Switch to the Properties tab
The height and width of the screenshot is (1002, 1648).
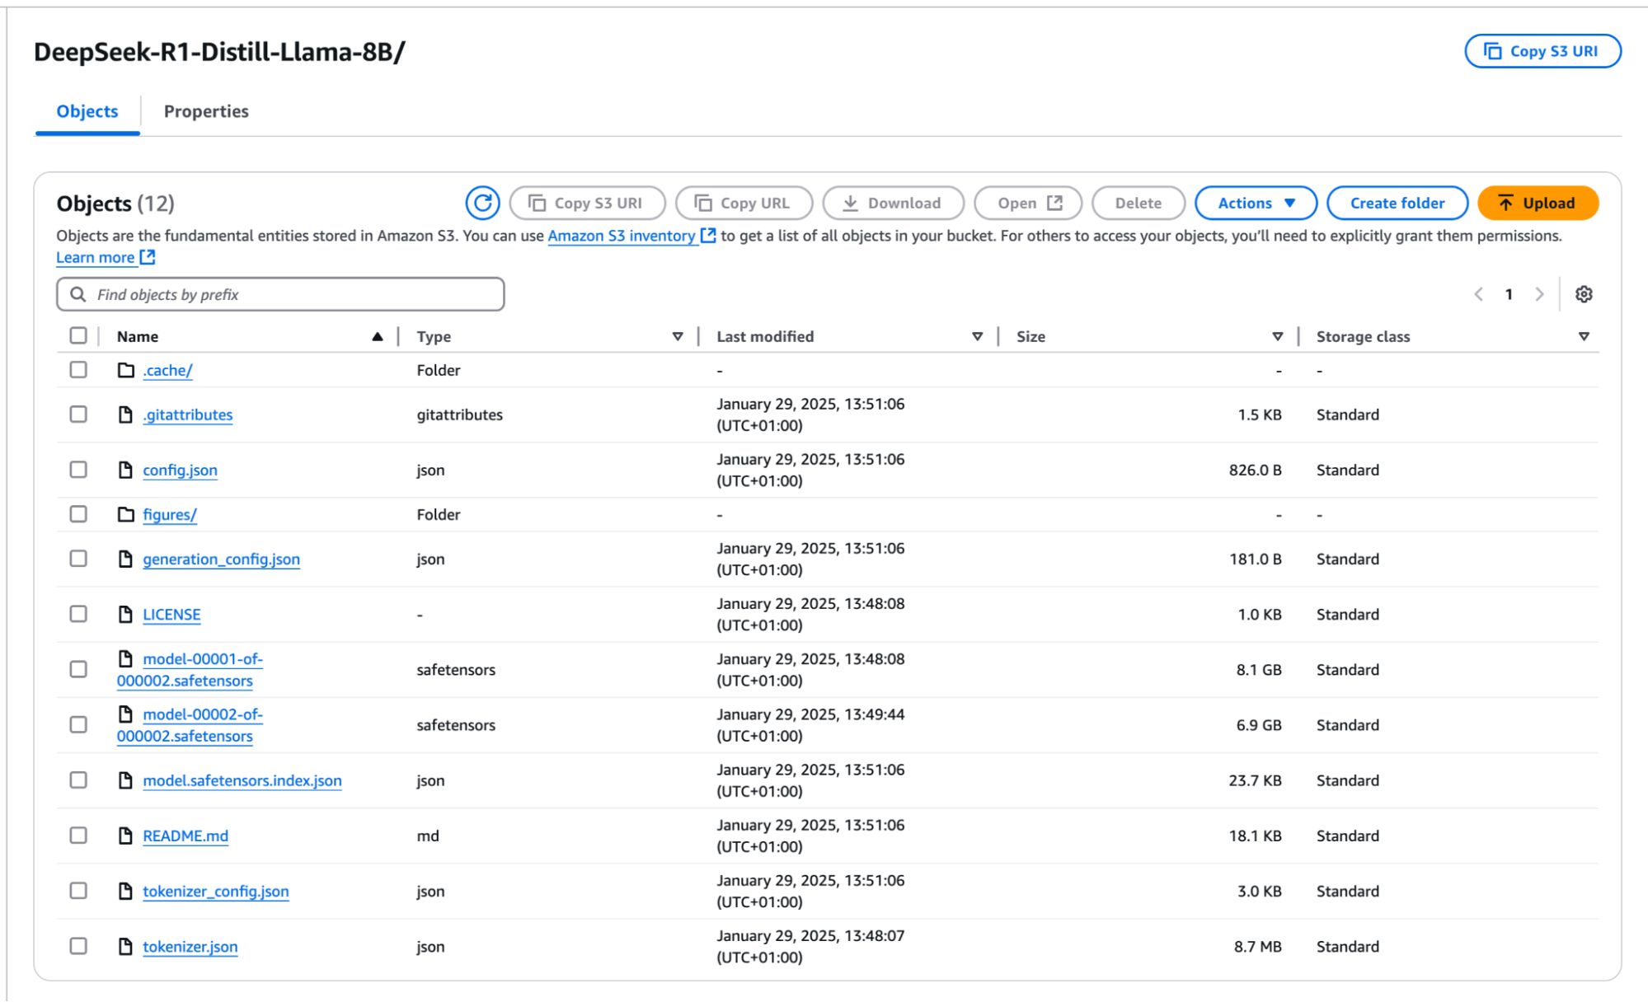coord(206,111)
